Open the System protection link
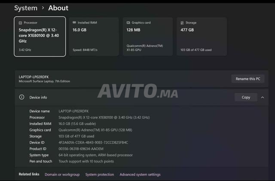Screen dimensions: 275x181 click(x=100, y=175)
